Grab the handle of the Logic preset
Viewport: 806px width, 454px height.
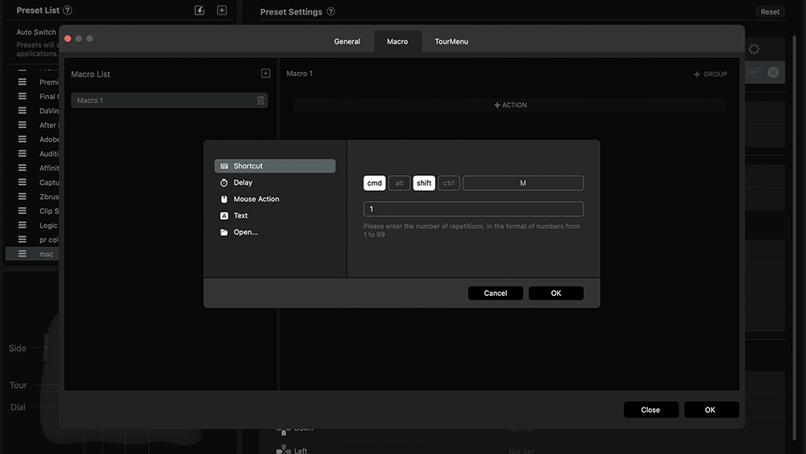coord(22,225)
